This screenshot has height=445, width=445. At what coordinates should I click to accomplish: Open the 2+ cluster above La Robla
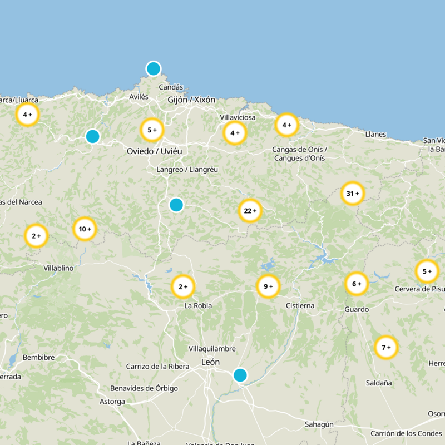pos(183,286)
